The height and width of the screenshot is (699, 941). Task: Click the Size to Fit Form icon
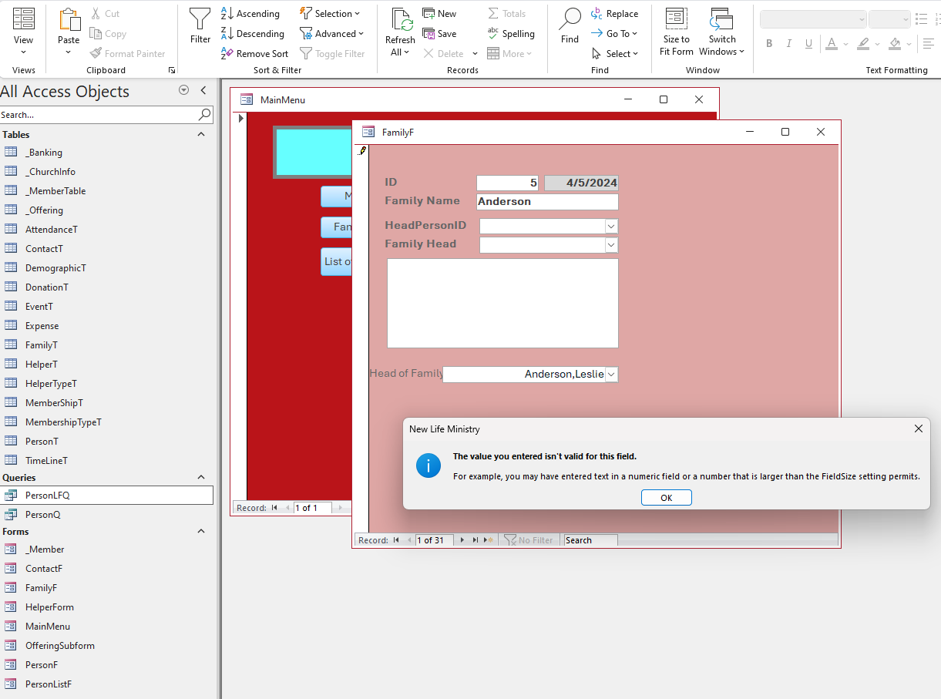[x=676, y=32]
